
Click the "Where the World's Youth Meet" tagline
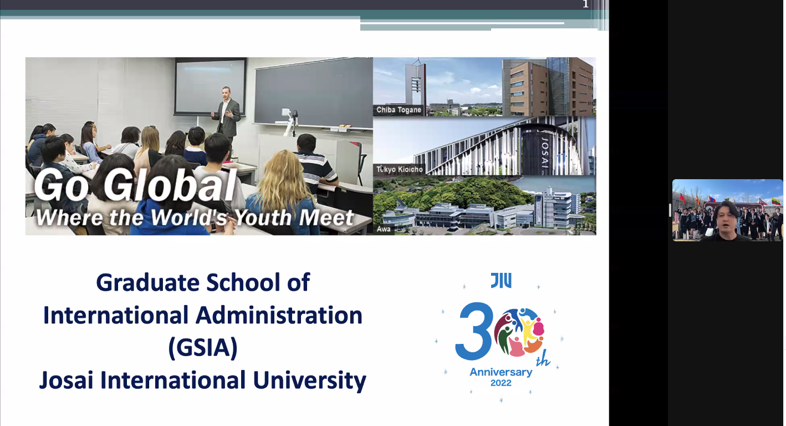(195, 217)
